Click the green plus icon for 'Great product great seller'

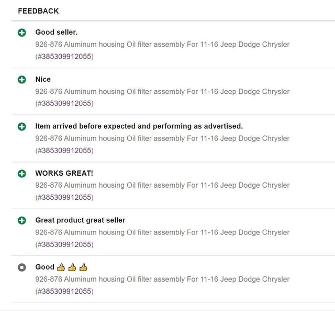pyautogui.click(x=22, y=220)
